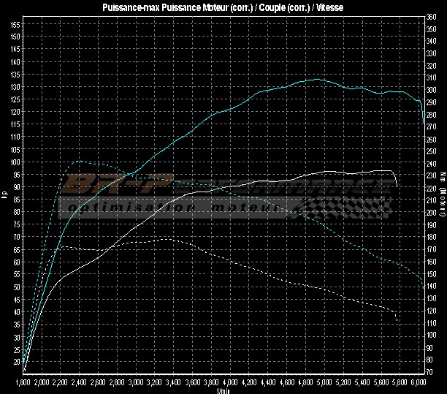Select the 3,000 tick on the RPM axis
The height and width of the screenshot is (394, 447).
[136, 382]
